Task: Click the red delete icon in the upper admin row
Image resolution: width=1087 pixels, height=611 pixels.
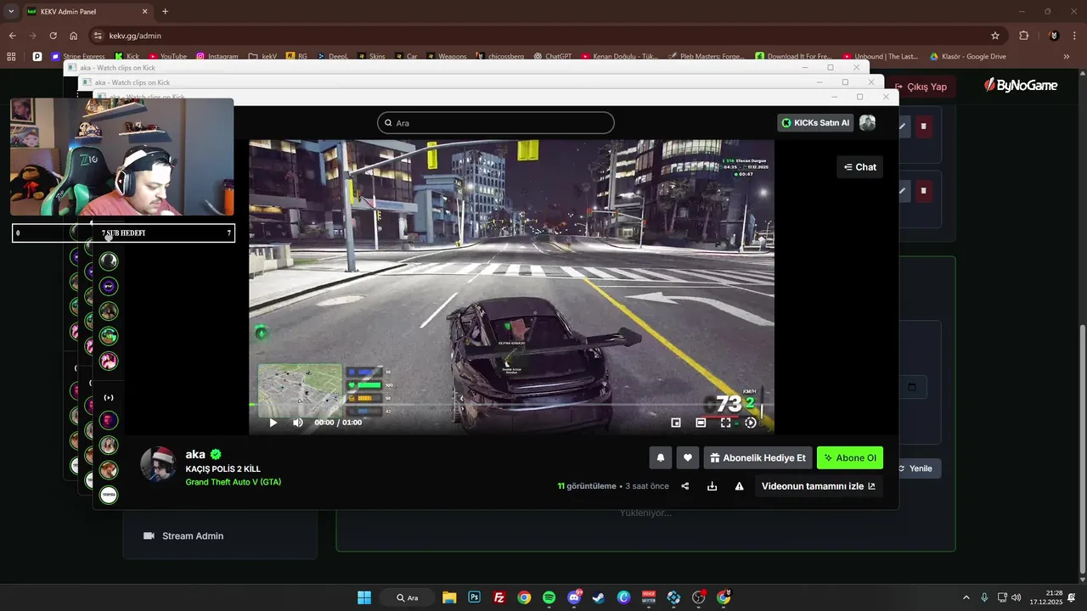Action: tap(924, 126)
